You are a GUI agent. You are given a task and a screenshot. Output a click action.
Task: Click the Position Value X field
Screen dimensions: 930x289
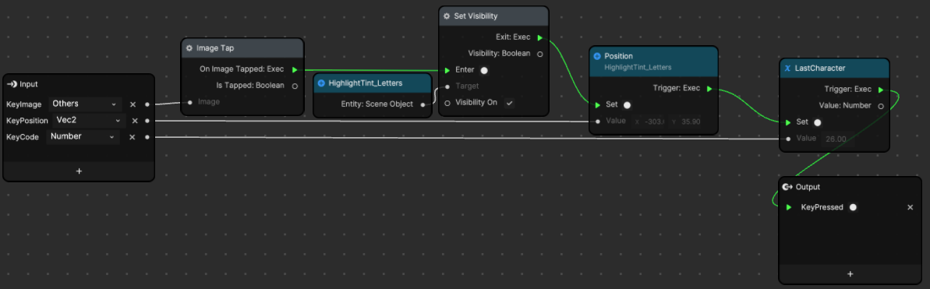click(649, 122)
